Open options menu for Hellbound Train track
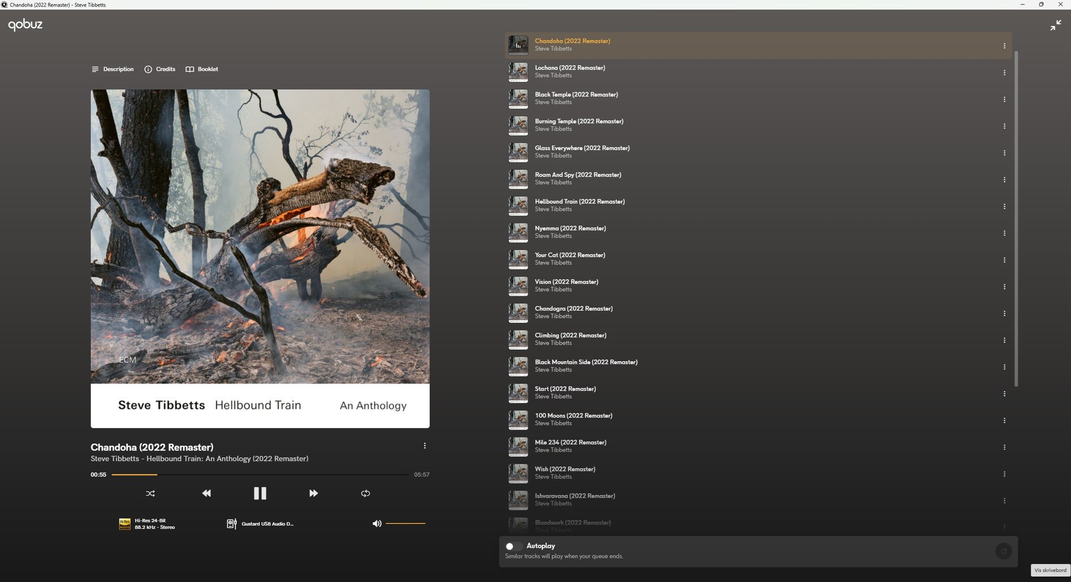Screen dimensions: 1071x582 (1004, 206)
